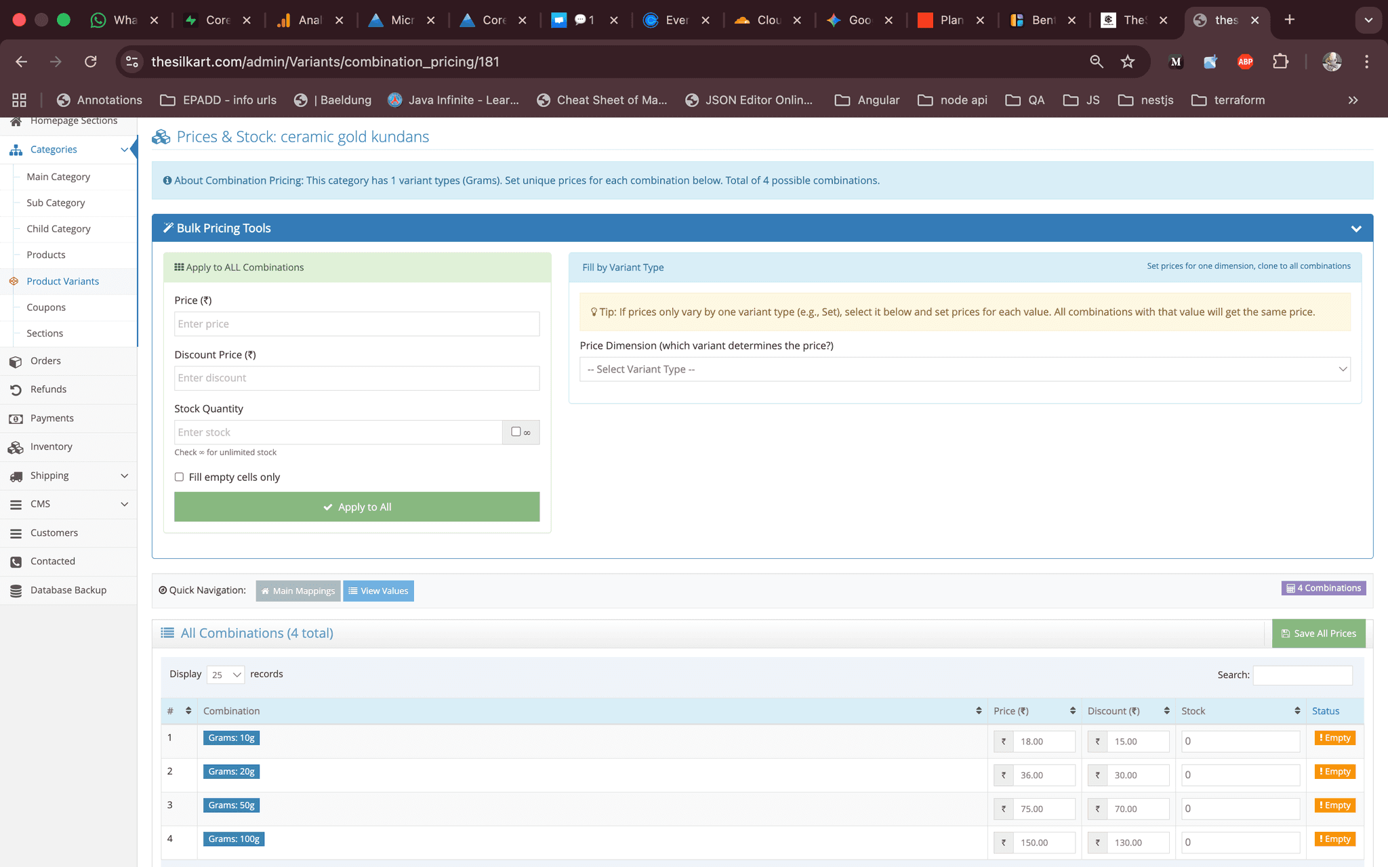Image resolution: width=1388 pixels, height=867 pixels.
Task: Open Sub Category menu item
Action: 56,203
